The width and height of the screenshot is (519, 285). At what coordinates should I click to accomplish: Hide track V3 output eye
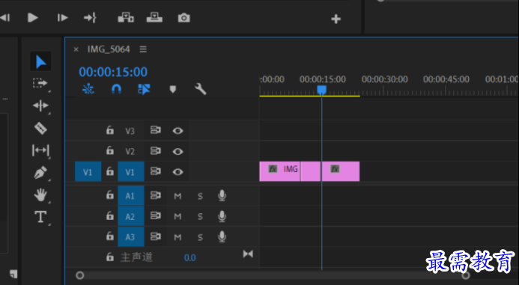click(177, 131)
